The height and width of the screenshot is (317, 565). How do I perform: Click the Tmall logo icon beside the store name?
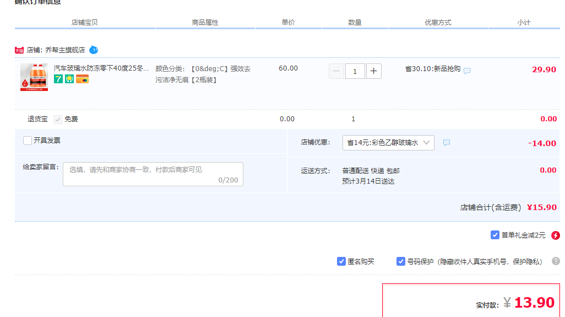[x=19, y=50]
